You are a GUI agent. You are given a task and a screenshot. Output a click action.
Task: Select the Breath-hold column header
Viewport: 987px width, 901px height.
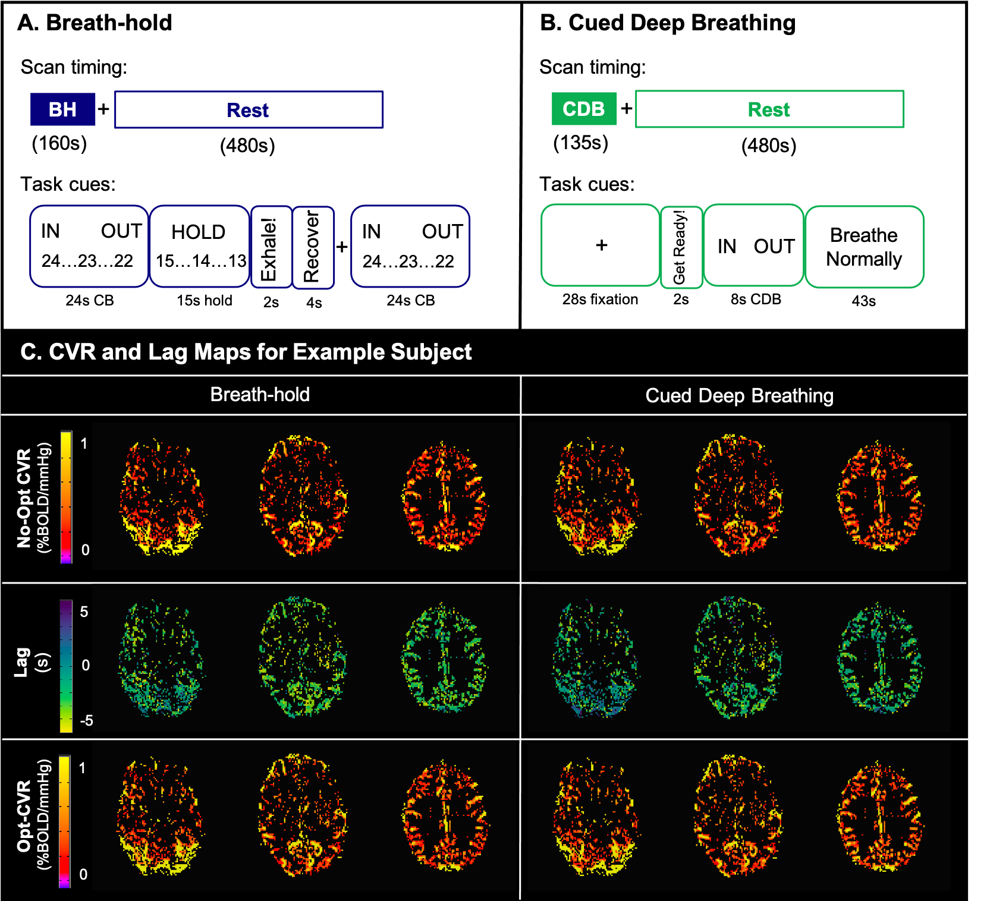pos(260,395)
